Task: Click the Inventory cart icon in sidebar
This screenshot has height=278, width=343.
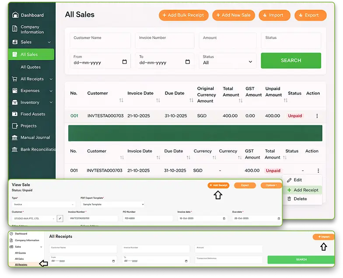Action: 15,102
